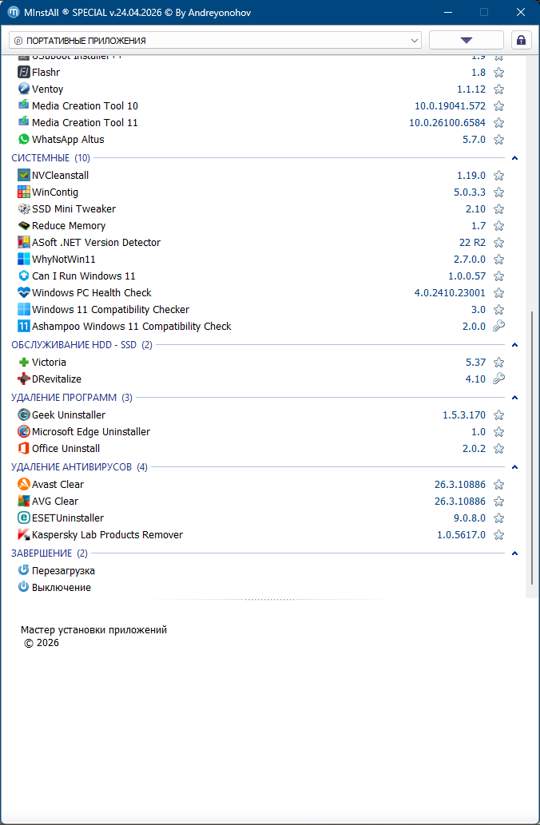Click the dark down-arrow button

click(x=467, y=40)
